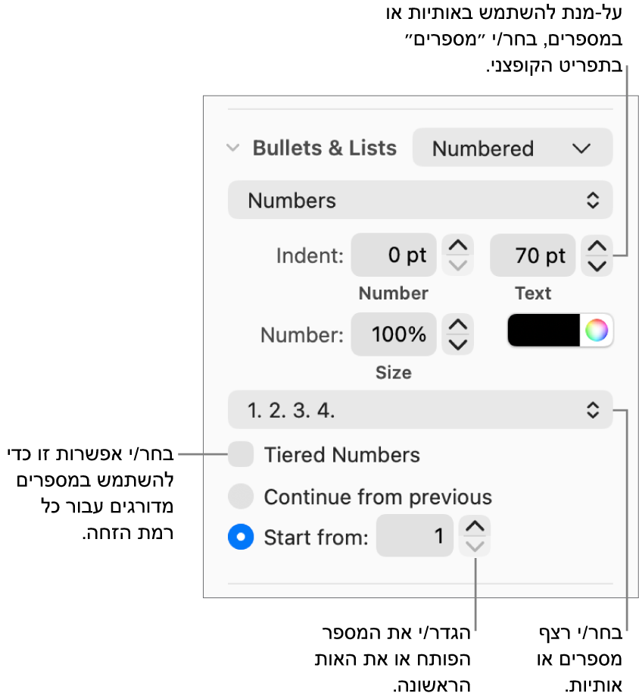
Task: Click the Bullets & Lists heading
Action: 324,148
